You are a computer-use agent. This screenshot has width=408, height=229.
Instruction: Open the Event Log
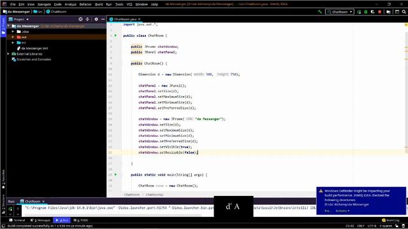click(x=391, y=220)
